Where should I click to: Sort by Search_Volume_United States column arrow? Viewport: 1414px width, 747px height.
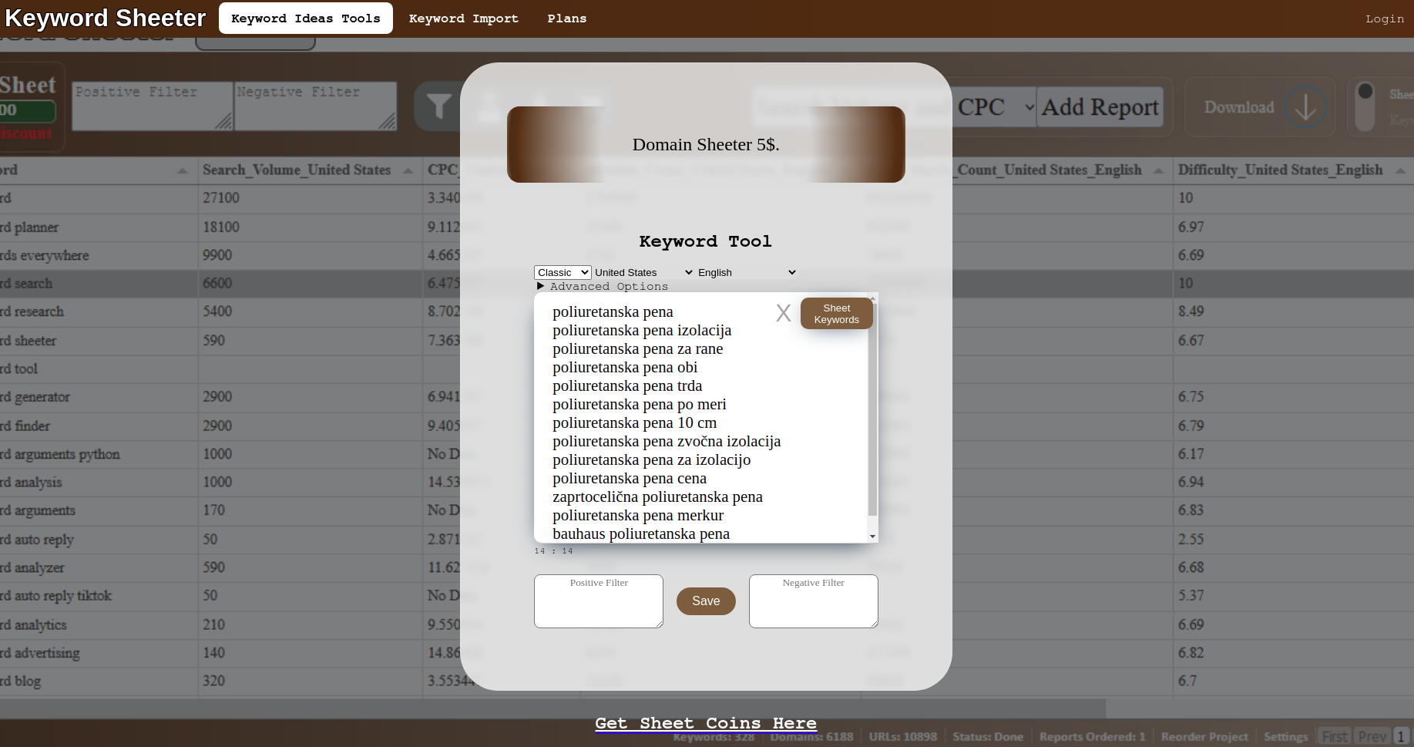click(x=408, y=170)
